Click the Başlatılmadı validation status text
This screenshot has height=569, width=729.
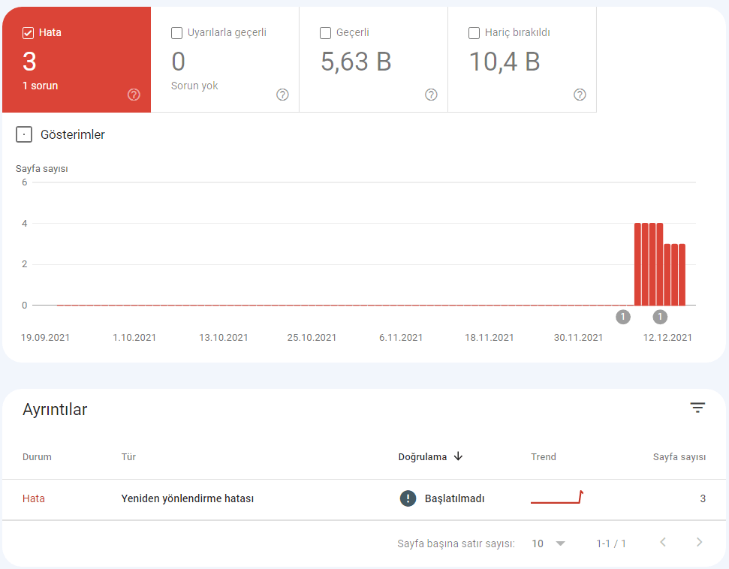[x=455, y=498]
